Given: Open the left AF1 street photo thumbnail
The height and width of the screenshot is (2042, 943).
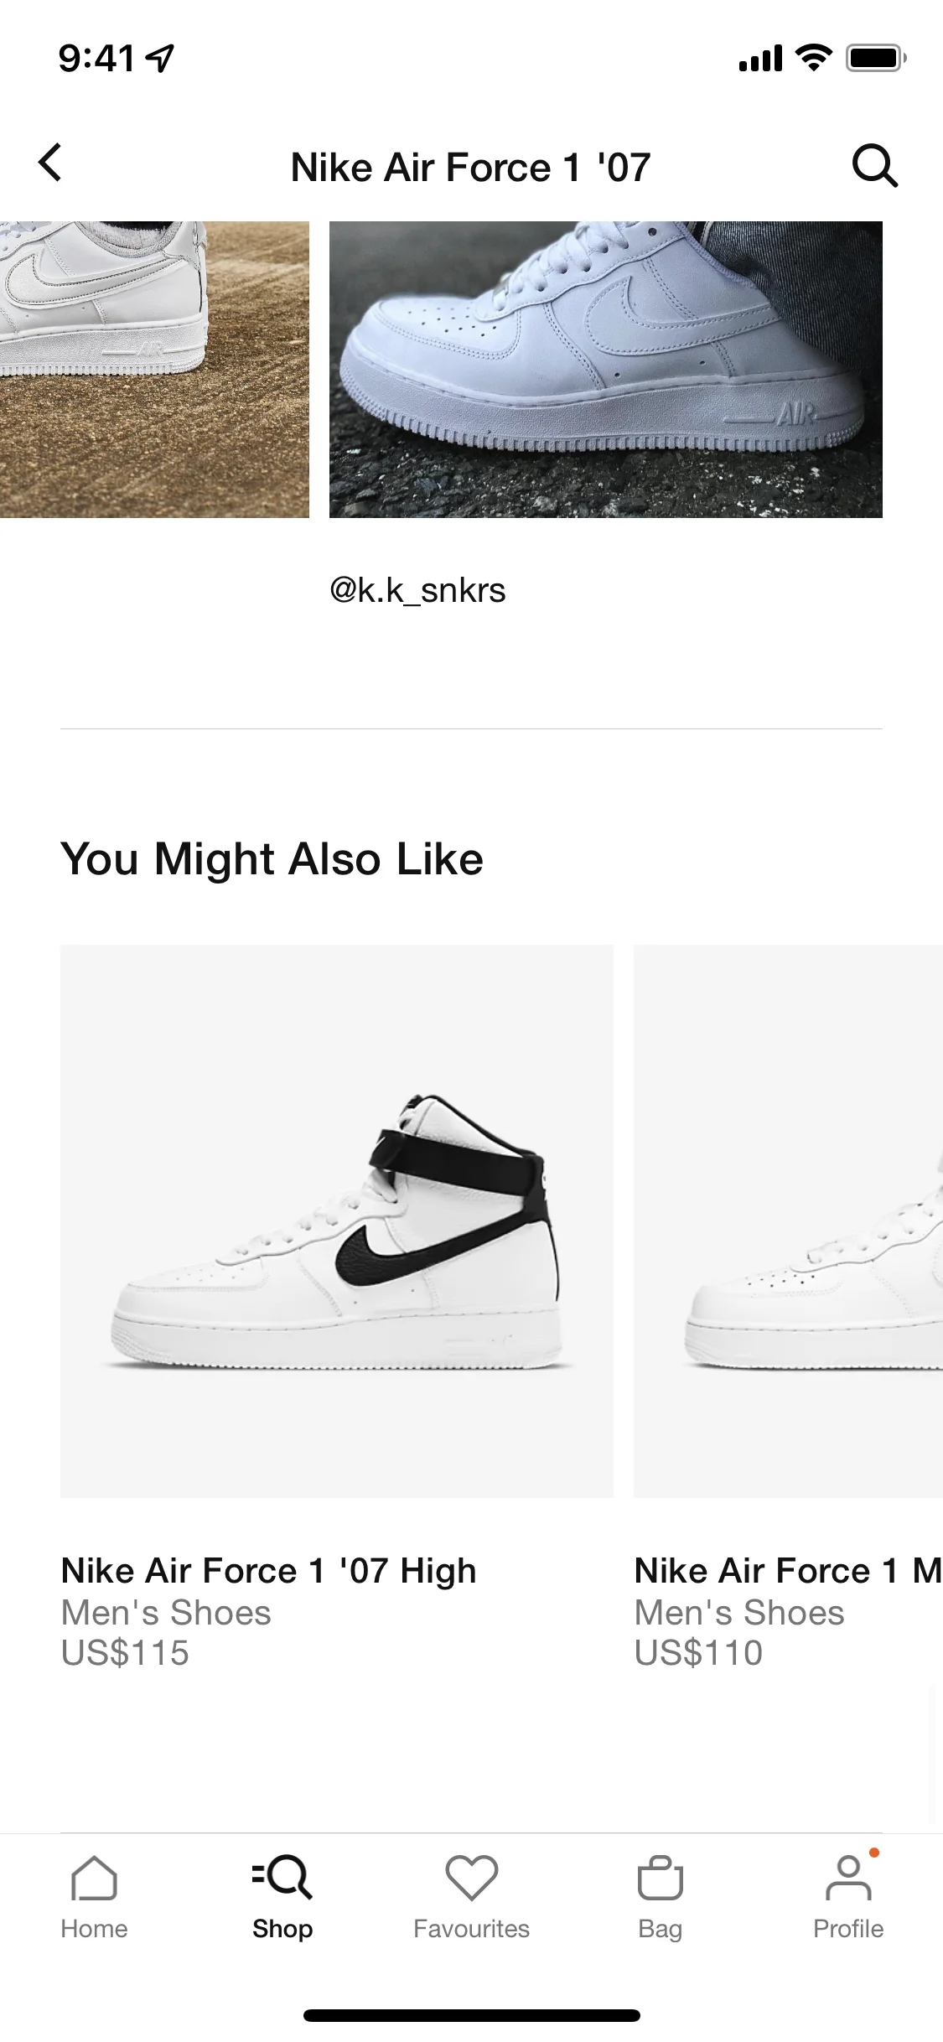Looking at the screenshot, I should tap(151, 369).
